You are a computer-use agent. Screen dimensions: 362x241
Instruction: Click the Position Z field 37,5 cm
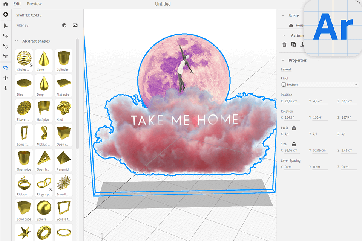[348, 101]
